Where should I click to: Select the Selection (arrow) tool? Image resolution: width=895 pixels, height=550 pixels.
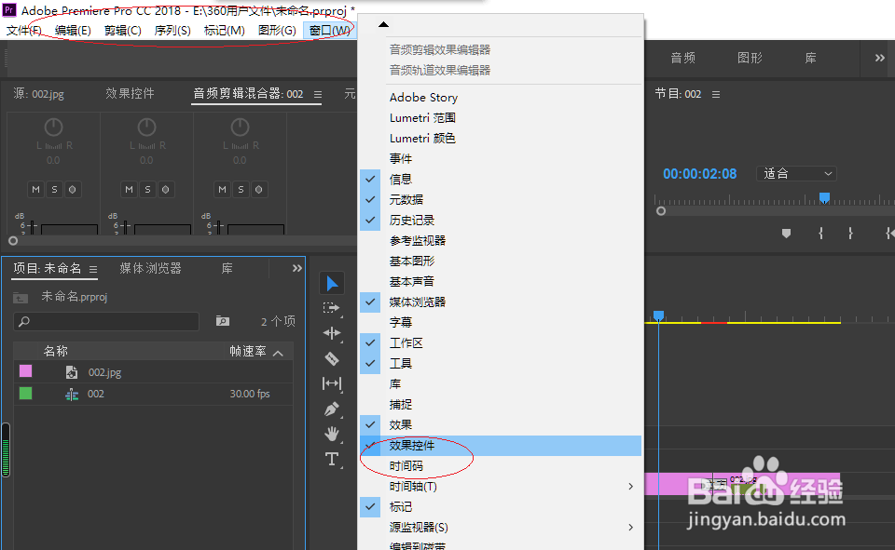pyautogui.click(x=332, y=283)
